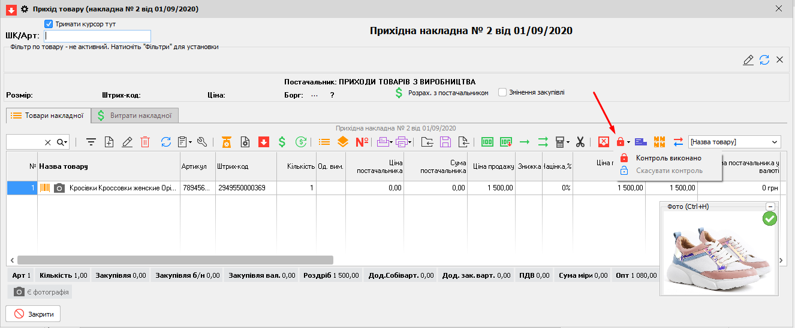Collapse the Фото panel with minus button
The image size is (795, 328).
(770, 206)
